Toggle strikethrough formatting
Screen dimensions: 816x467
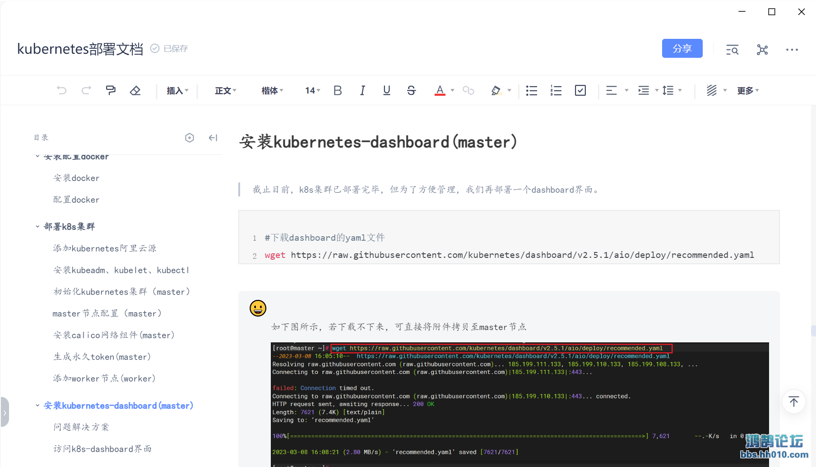pyautogui.click(x=411, y=90)
